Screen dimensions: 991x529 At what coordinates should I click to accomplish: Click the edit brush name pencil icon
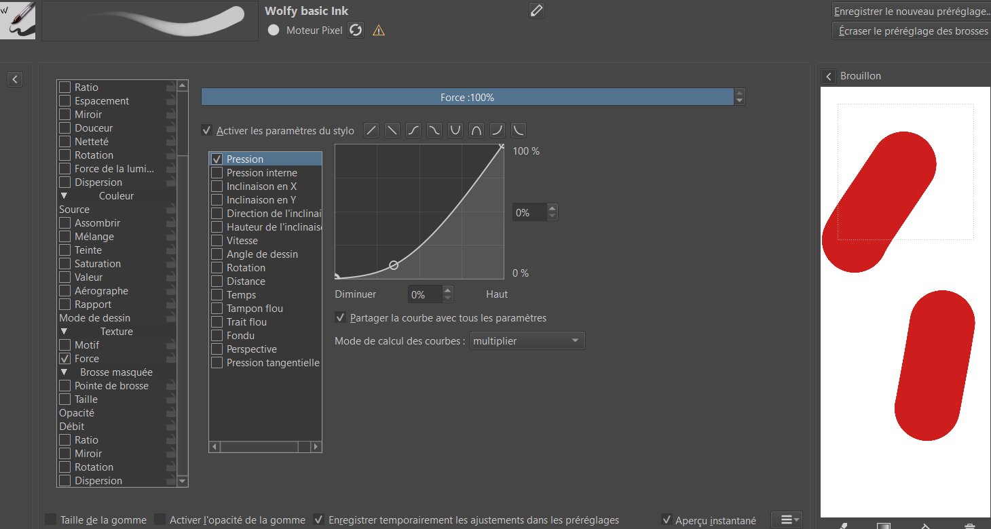point(536,10)
